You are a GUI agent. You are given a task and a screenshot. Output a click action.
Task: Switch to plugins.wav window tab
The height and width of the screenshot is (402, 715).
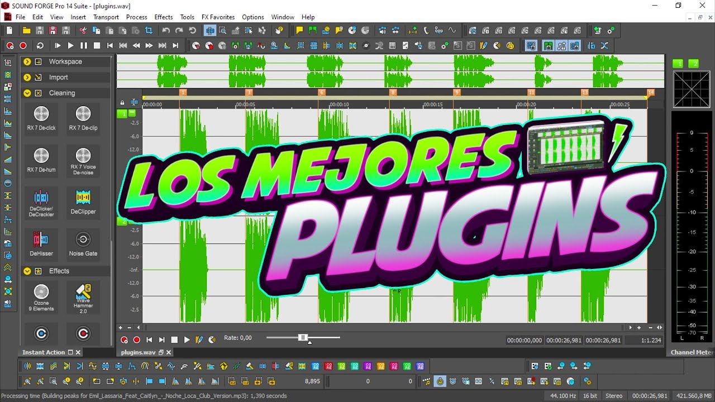(x=138, y=352)
